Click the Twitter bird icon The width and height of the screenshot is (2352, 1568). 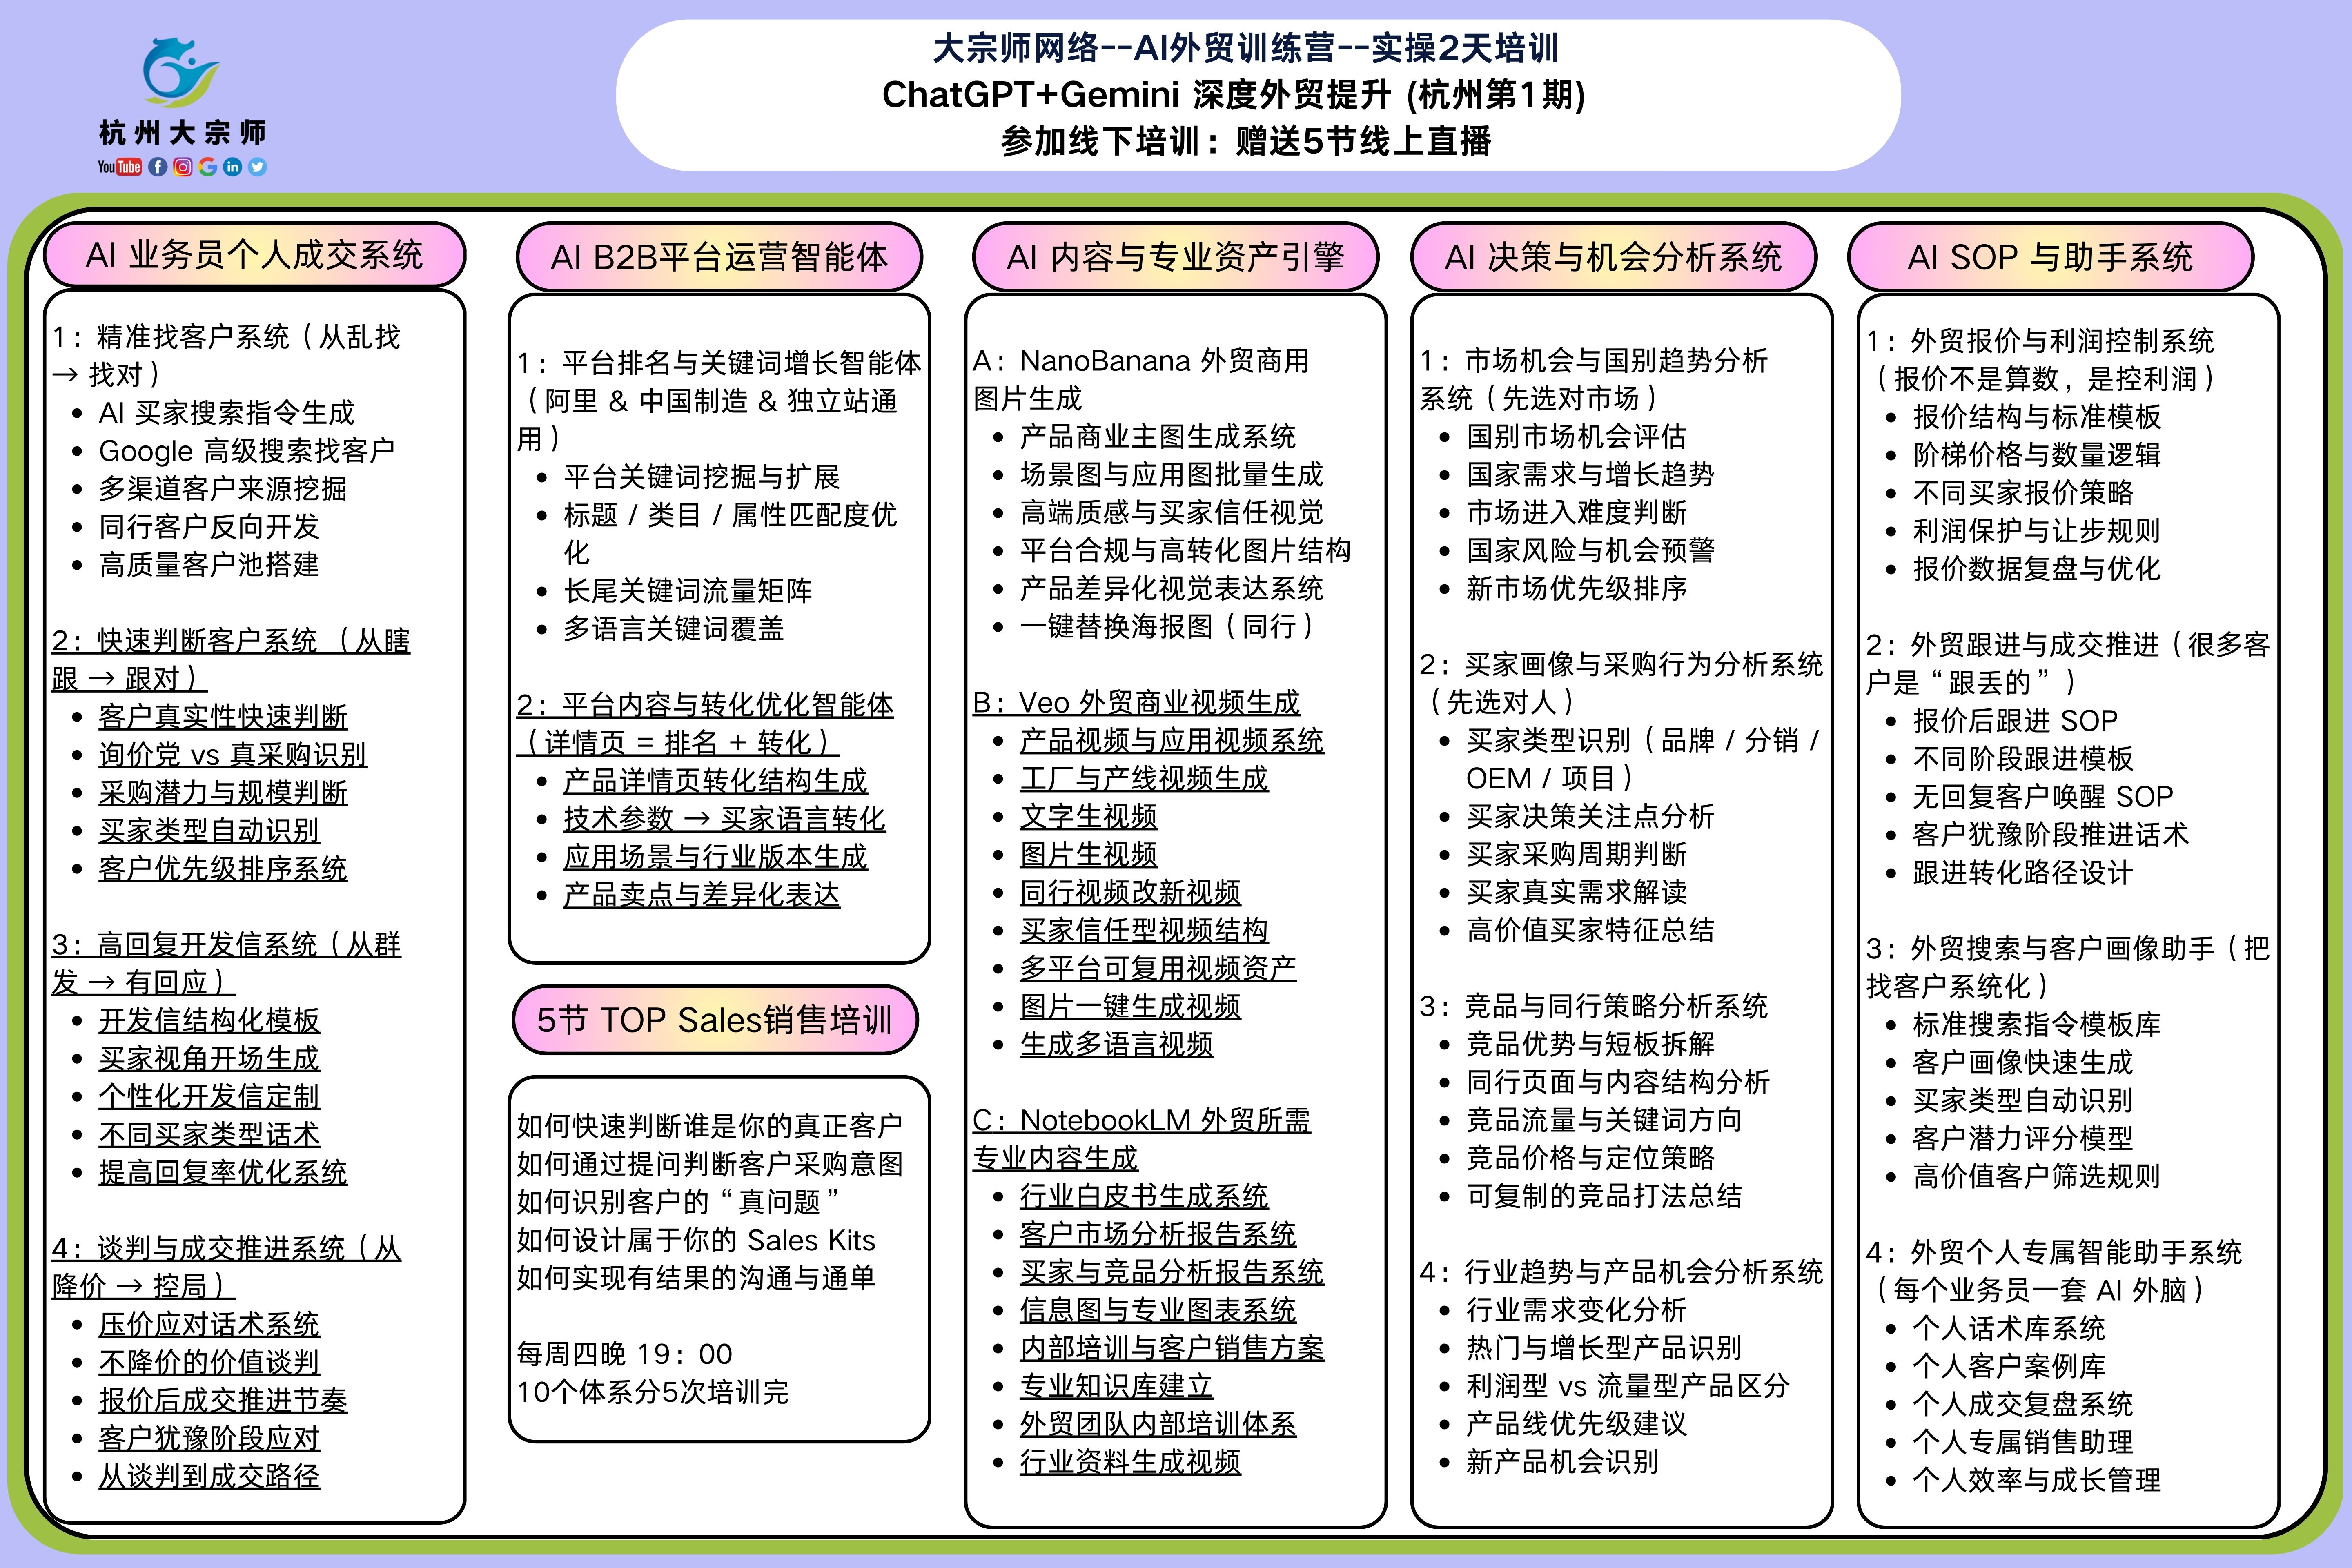click(257, 167)
